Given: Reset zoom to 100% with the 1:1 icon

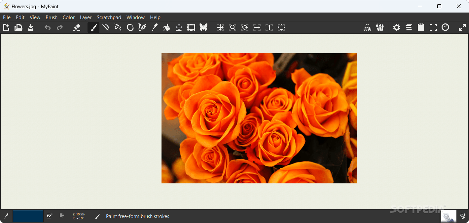Looking at the screenshot, I should (x=269, y=27).
